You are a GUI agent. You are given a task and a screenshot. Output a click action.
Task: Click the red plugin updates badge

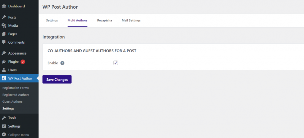click(23, 62)
